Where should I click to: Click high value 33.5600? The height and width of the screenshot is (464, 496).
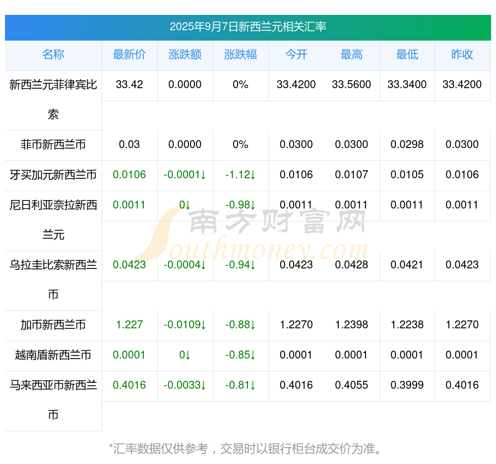tap(352, 85)
